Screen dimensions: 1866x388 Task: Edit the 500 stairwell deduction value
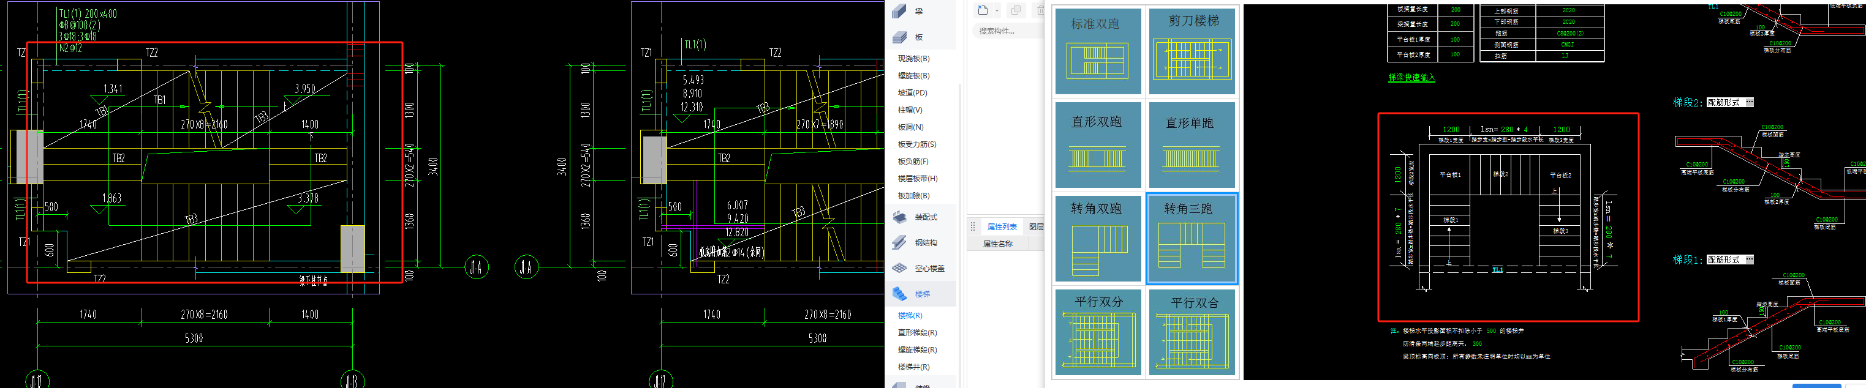[1492, 331]
